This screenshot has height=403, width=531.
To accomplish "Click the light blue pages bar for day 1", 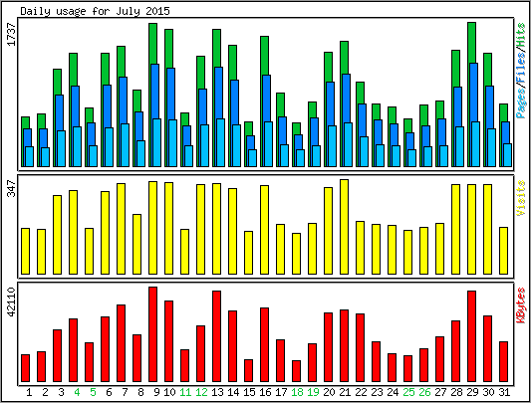I will click(x=30, y=156).
